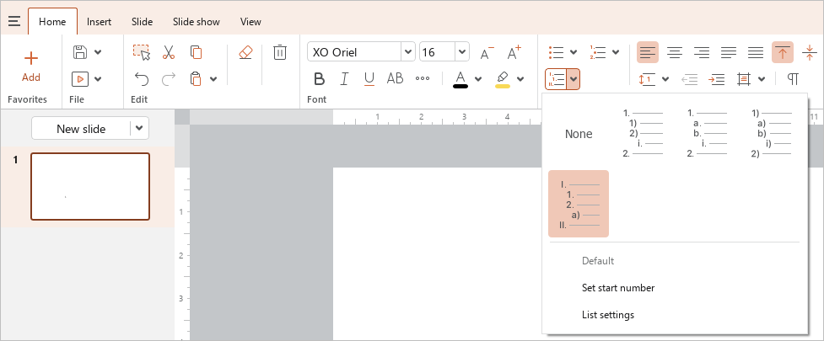The width and height of the screenshot is (824, 341).
Task: Expand the font color arrow
Action: pyautogui.click(x=478, y=79)
